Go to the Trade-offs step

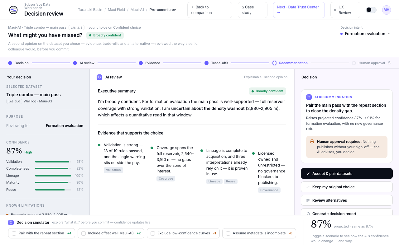216,63
